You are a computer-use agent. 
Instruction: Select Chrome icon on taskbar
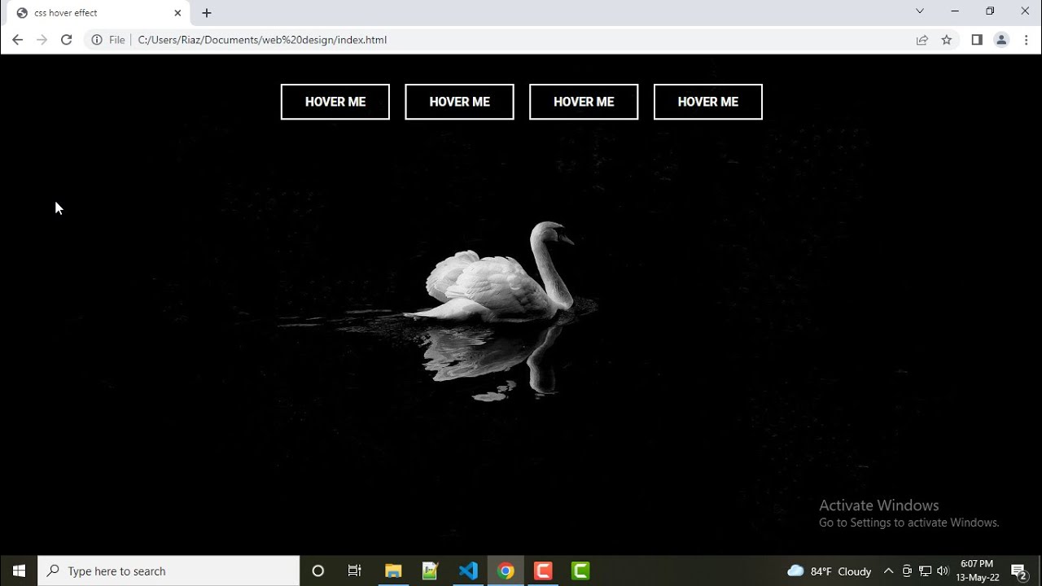click(506, 571)
